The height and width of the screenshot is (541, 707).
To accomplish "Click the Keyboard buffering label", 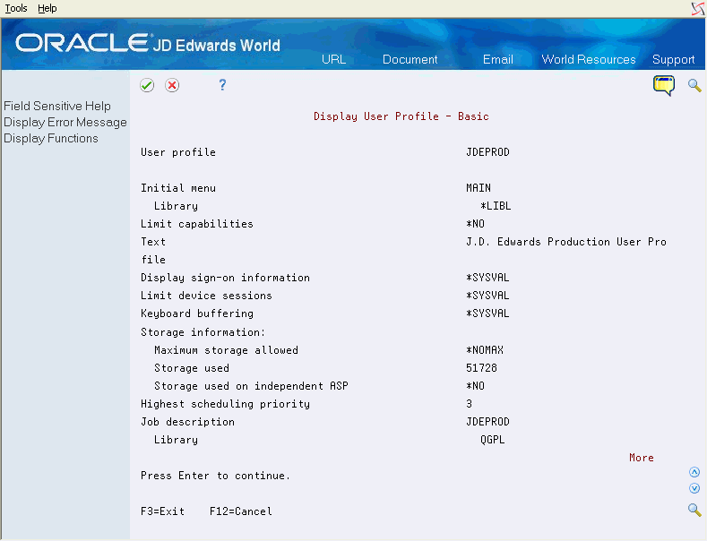I will click(x=197, y=313).
